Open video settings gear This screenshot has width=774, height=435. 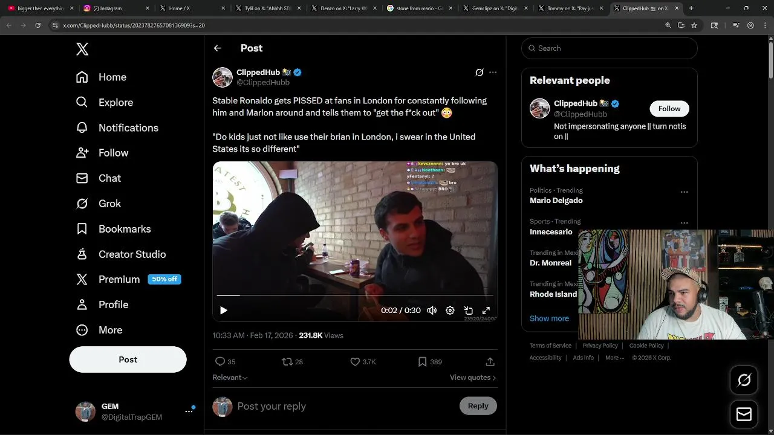450,311
